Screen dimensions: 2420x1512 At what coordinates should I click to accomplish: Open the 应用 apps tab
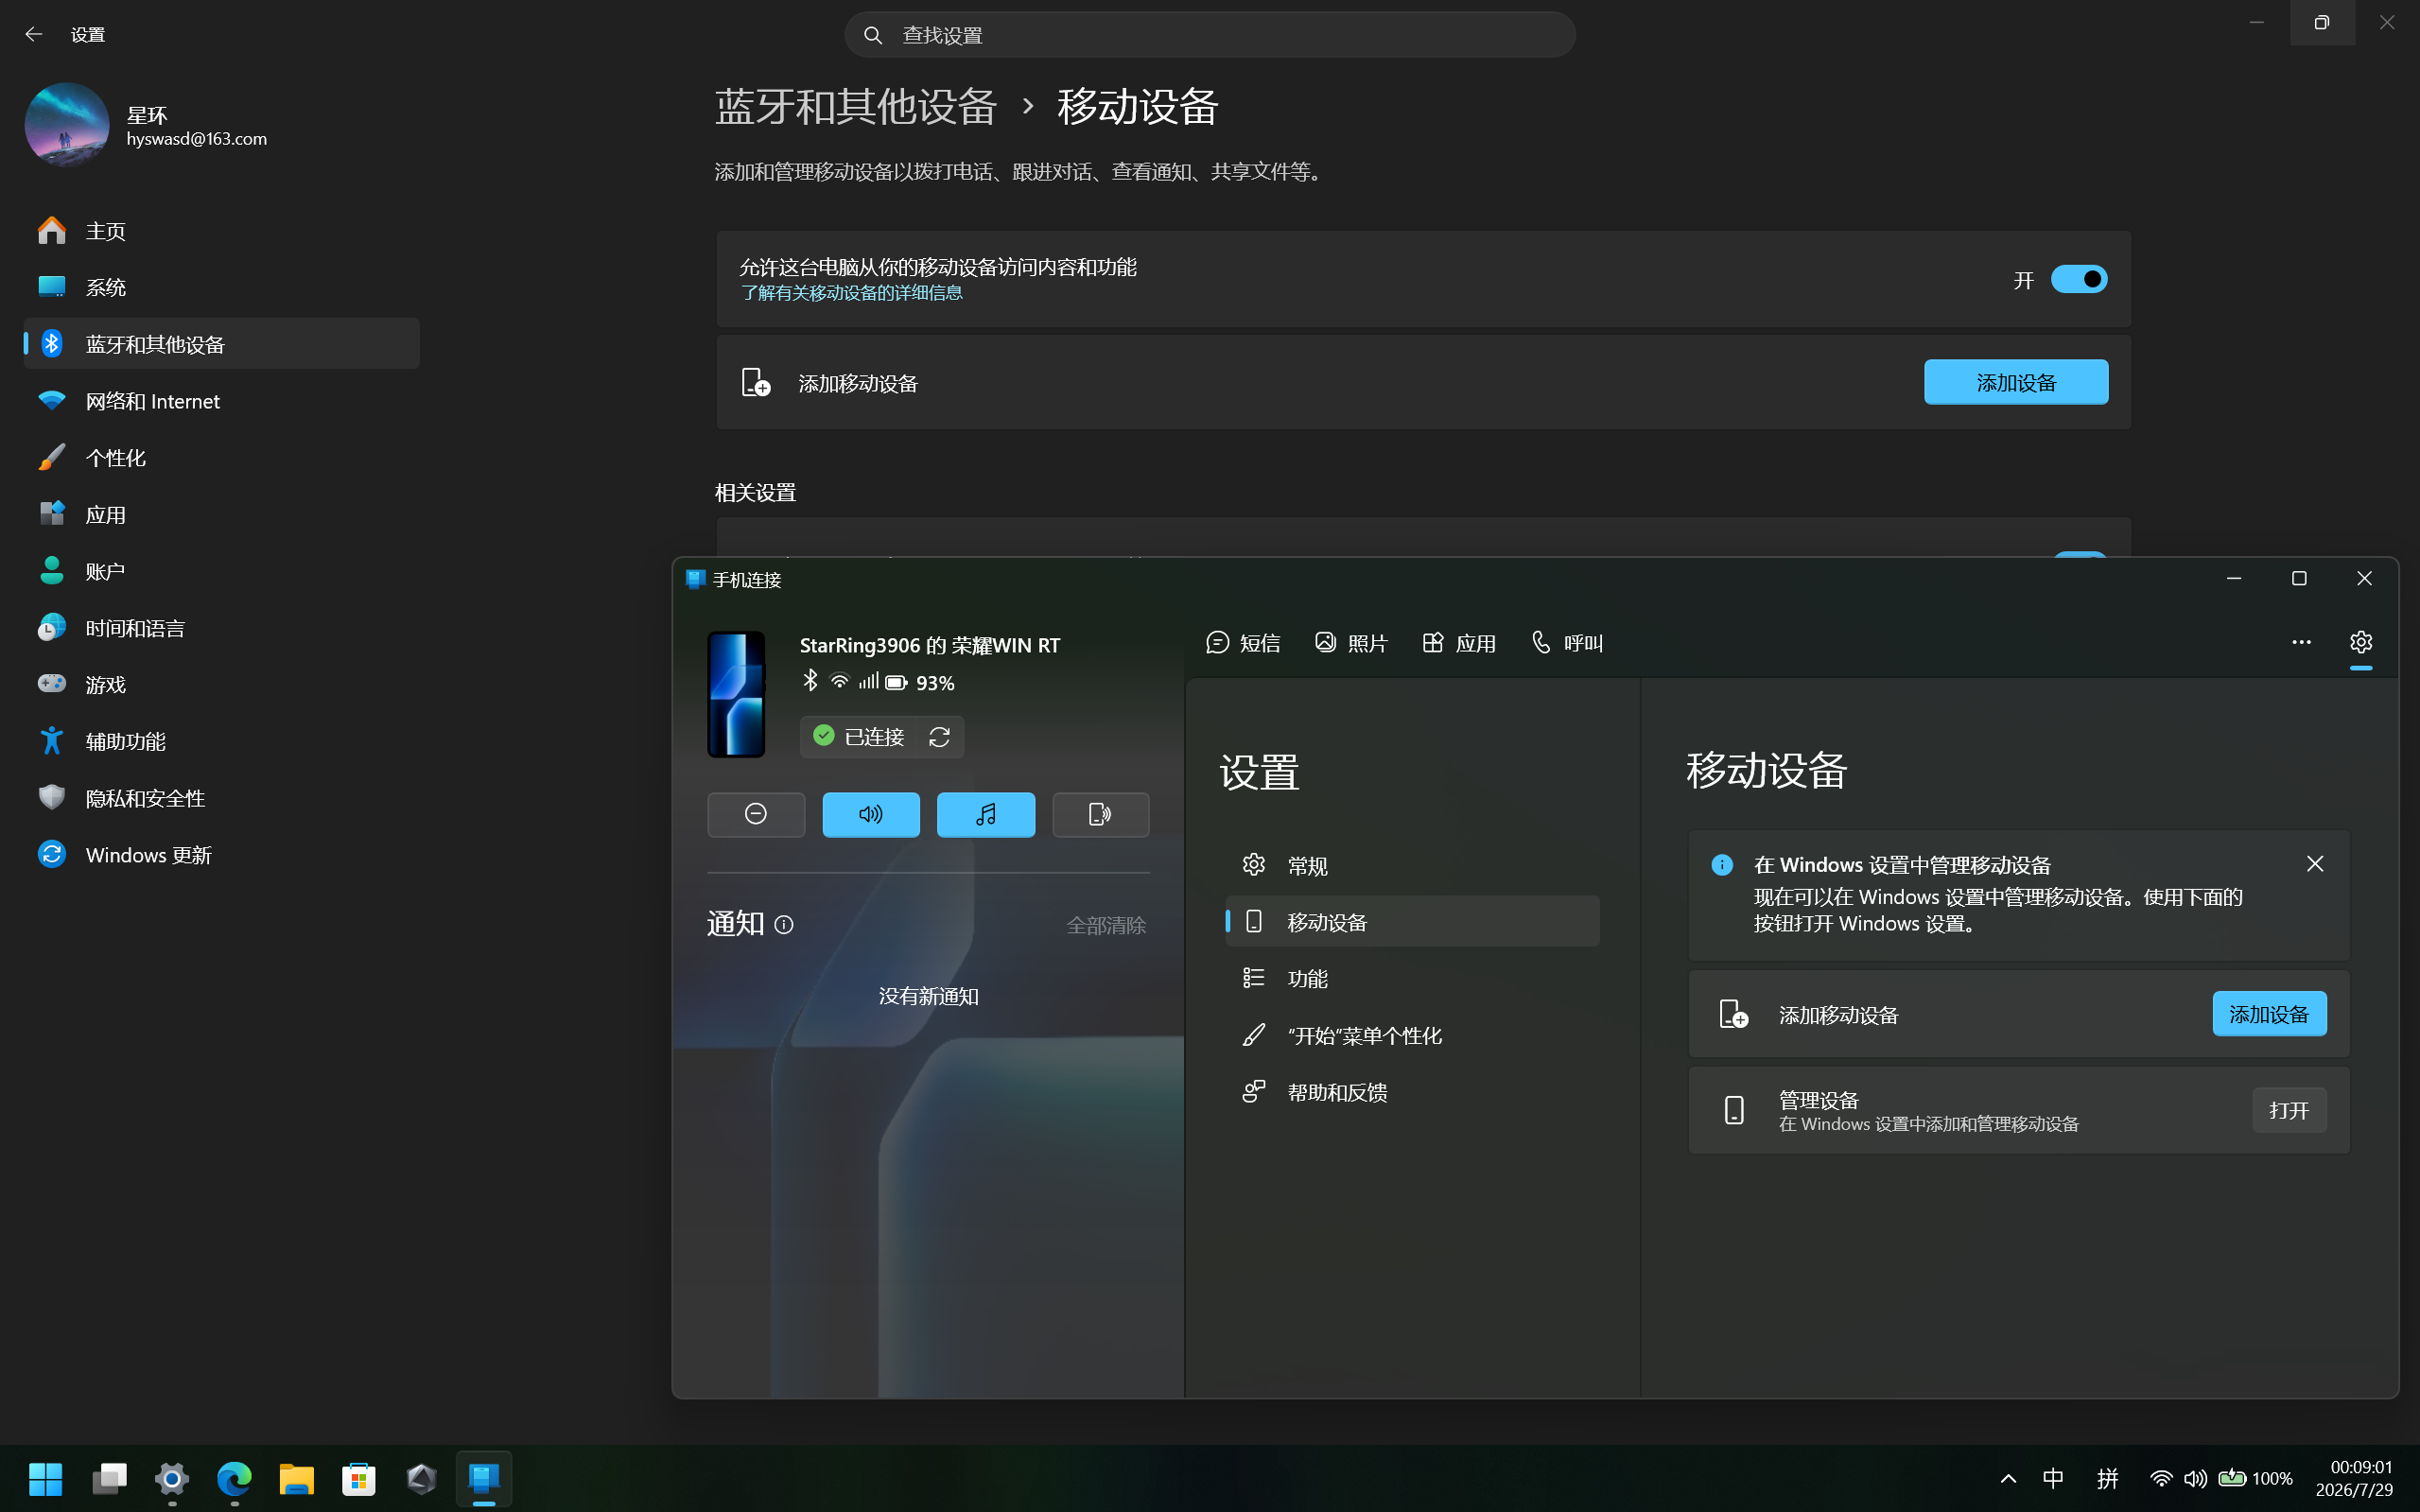pos(1459,643)
